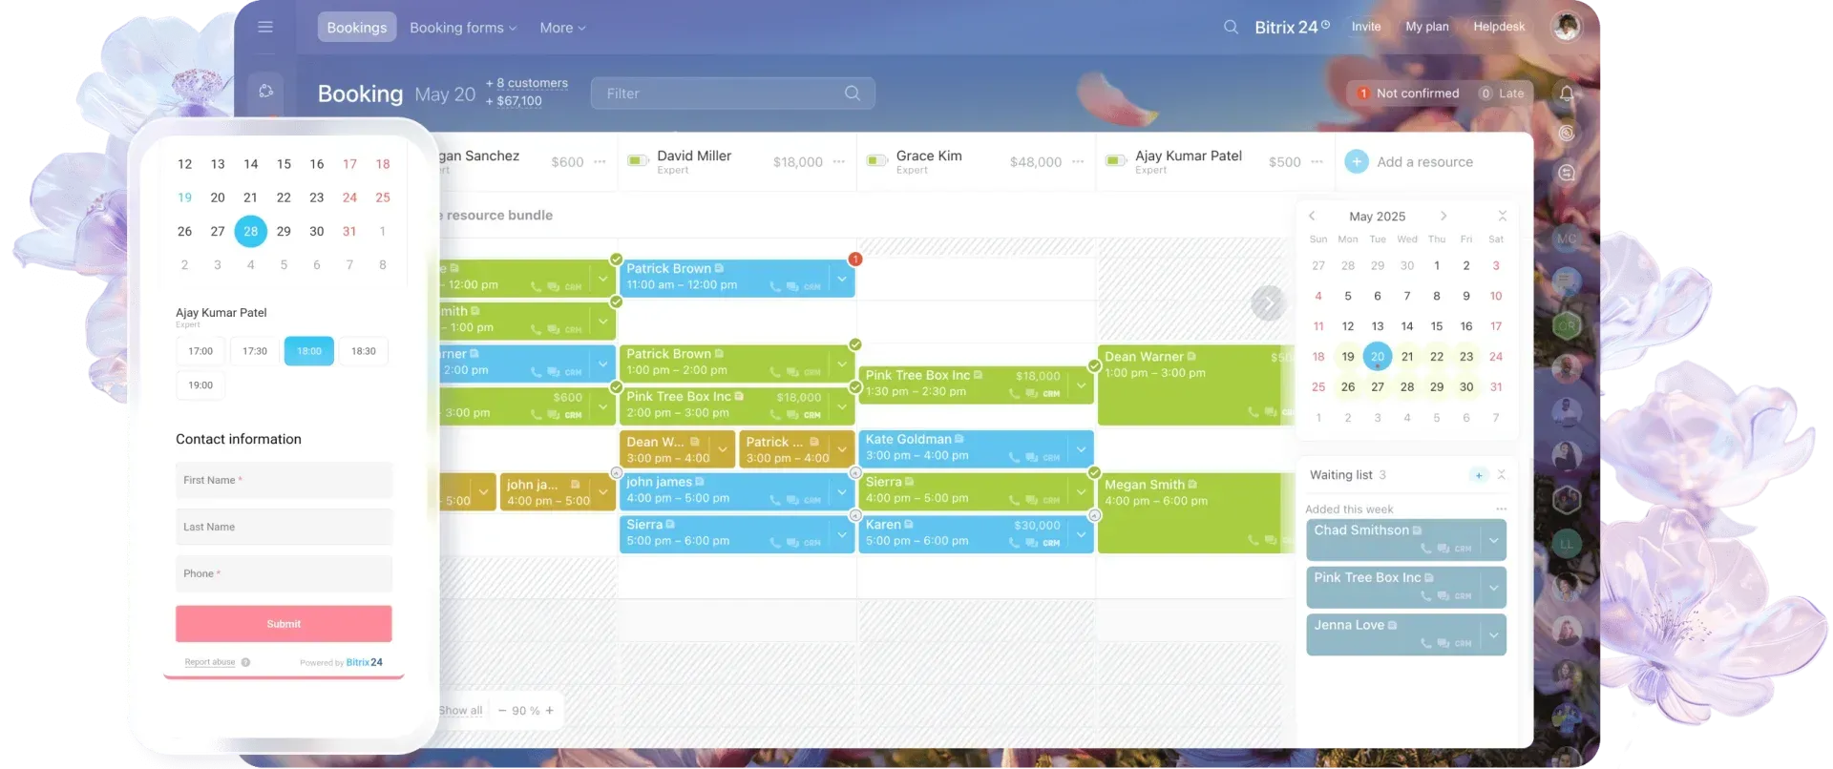
Task: Click into the Filter search field
Action: (x=732, y=94)
